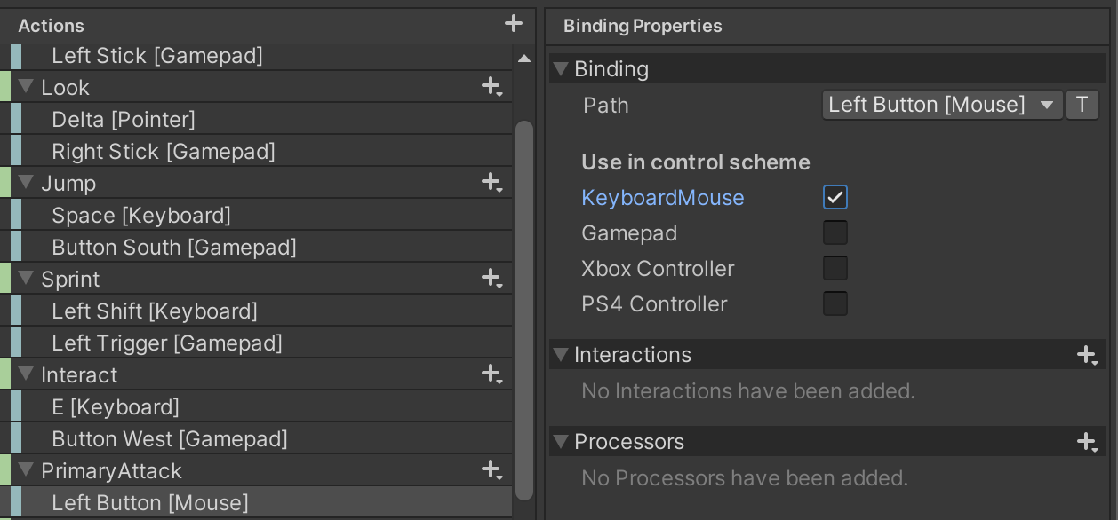The width and height of the screenshot is (1118, 520).
Task: Select the Space [Keyboard] binding
Action: [141, 216]
